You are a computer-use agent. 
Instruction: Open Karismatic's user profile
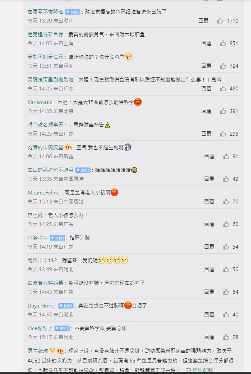(40, 102)
